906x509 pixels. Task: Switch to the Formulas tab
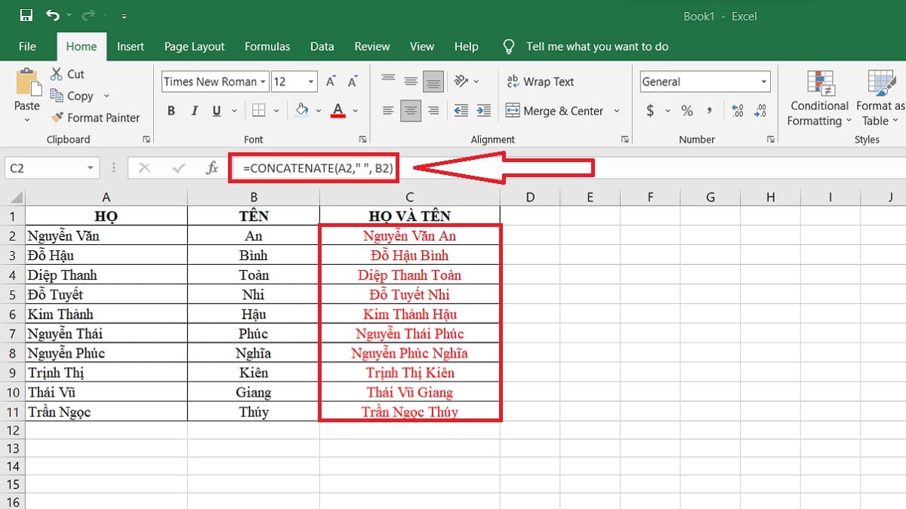pos(267,46)
